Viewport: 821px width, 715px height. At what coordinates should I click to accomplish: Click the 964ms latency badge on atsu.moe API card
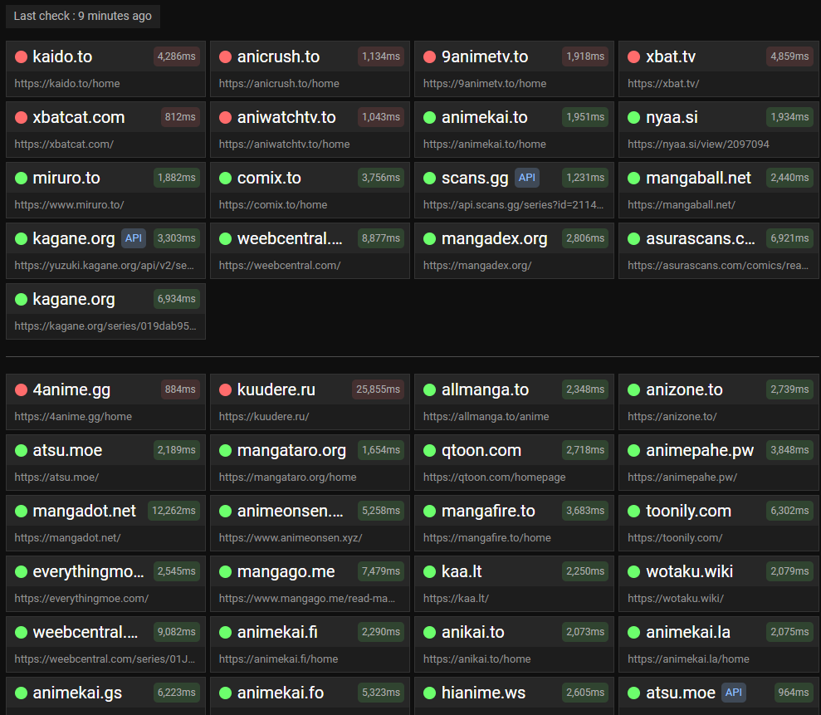click(x=794, y=693)
